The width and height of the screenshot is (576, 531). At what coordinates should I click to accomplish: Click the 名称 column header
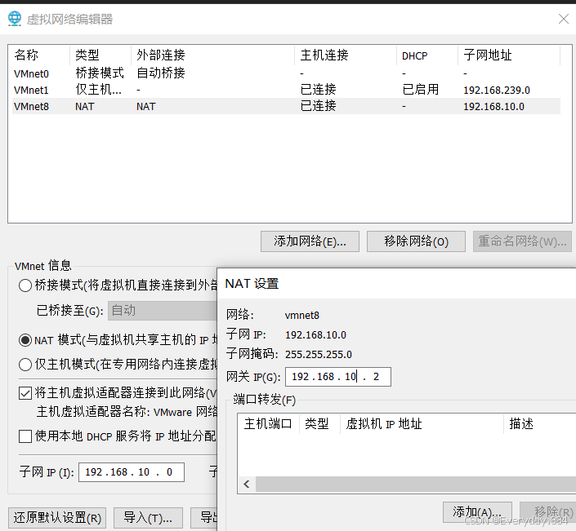pyautogui.click(x=39, y=55)
